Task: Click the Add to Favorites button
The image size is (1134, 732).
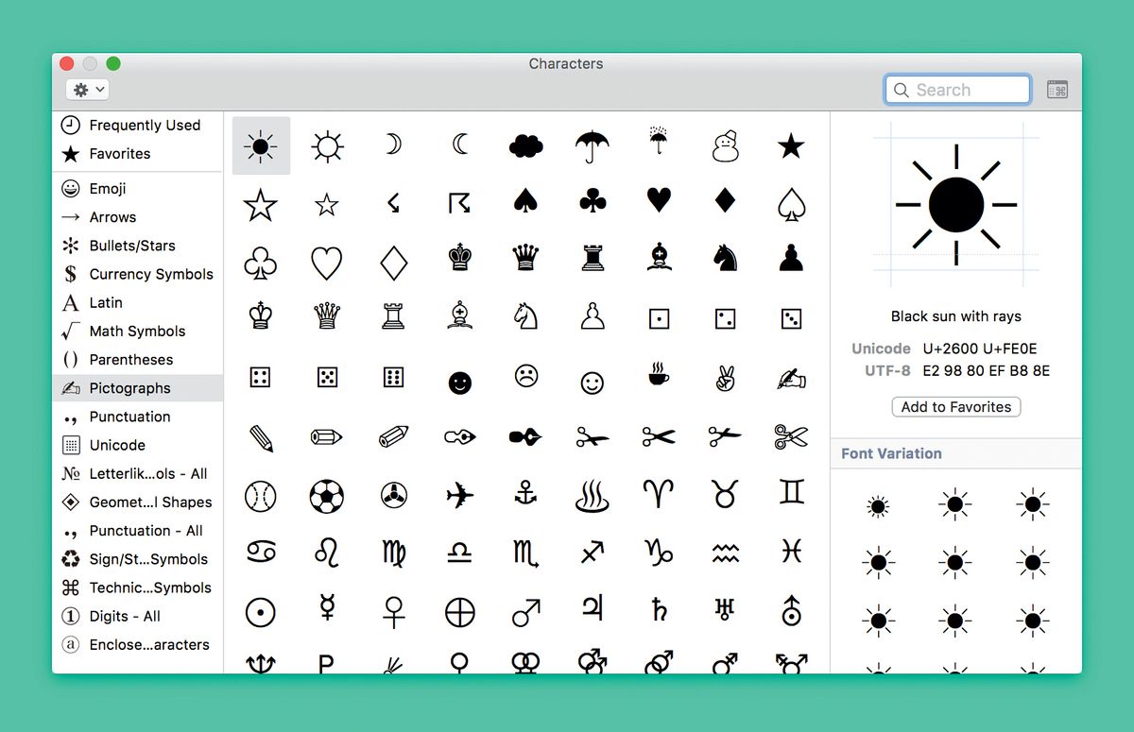Action: pyautogui.click(x=955, y=406)
